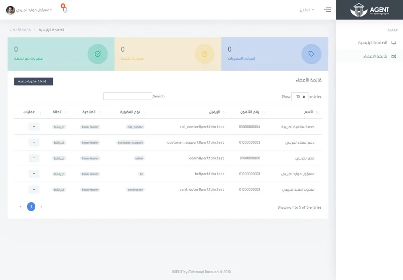This screenshot has height=280, width=403.
Task: Select the name مسؤول موارد تجريبي in table
Action: click(298, 174)
